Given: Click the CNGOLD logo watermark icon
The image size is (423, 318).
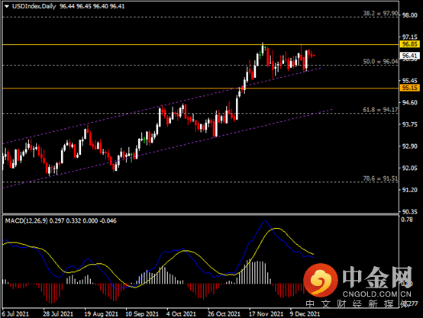Looking at the screenshot, I should 320,279.
